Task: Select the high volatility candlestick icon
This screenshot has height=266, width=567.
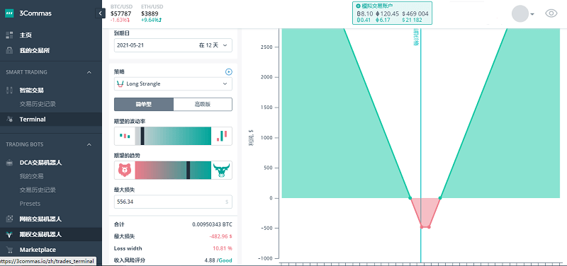Action: click(x=221, y=136)
